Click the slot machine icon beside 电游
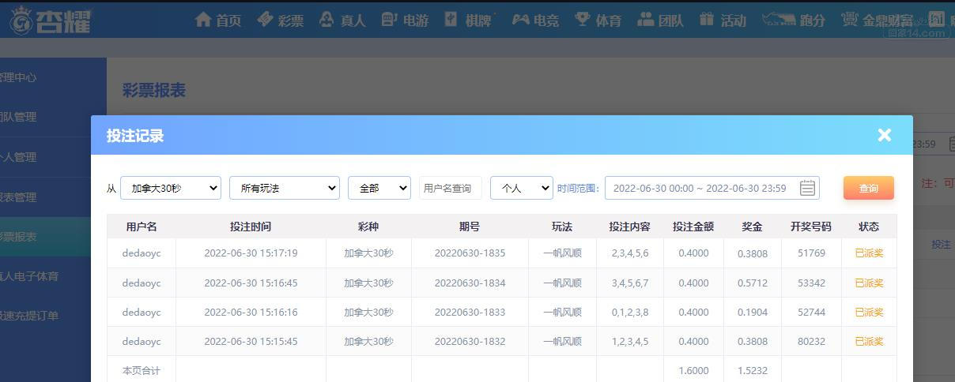This screenshot has height=382, width=955. (x=389, y=19)
